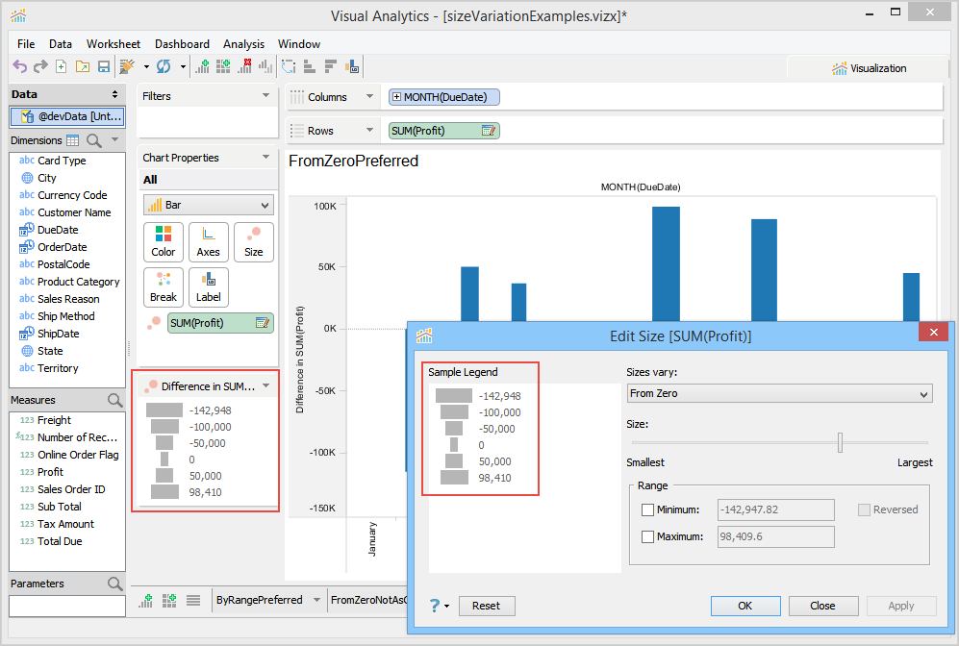The height and width of the screenshot is (646, 959).
Task: Open the Worksheet menu
Action: tap(113, 44)
